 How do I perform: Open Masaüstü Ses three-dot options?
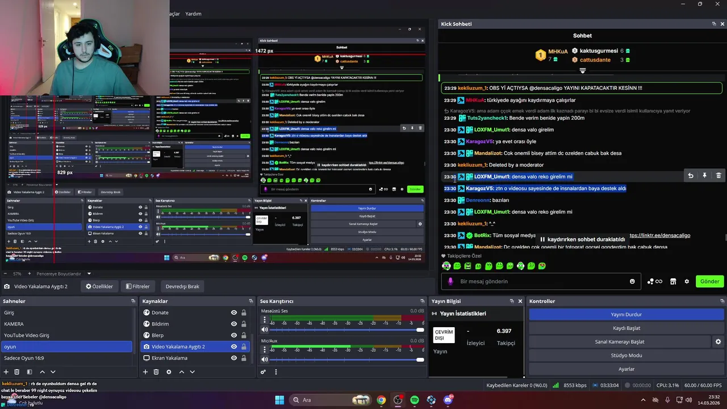[264, 320]
